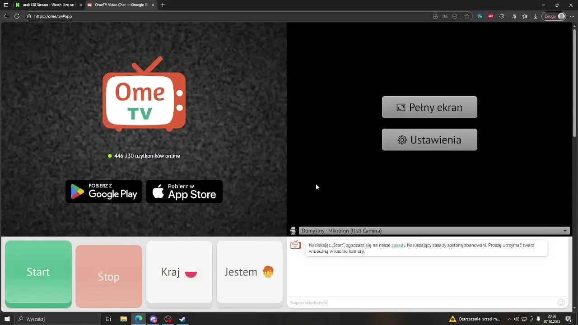Click the Wyszukaj taskbar search box
The width and height of the screenshot is (578, 325).
pyautogui.click(x=58, y=319)
